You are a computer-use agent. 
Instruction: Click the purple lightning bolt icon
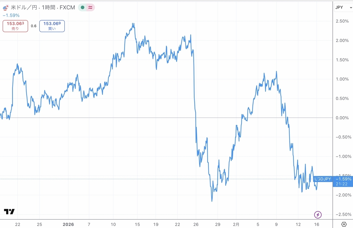coord(318,214)
